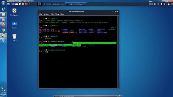
Task: Click the show desktop panel icon
Action: coord(13,4)
